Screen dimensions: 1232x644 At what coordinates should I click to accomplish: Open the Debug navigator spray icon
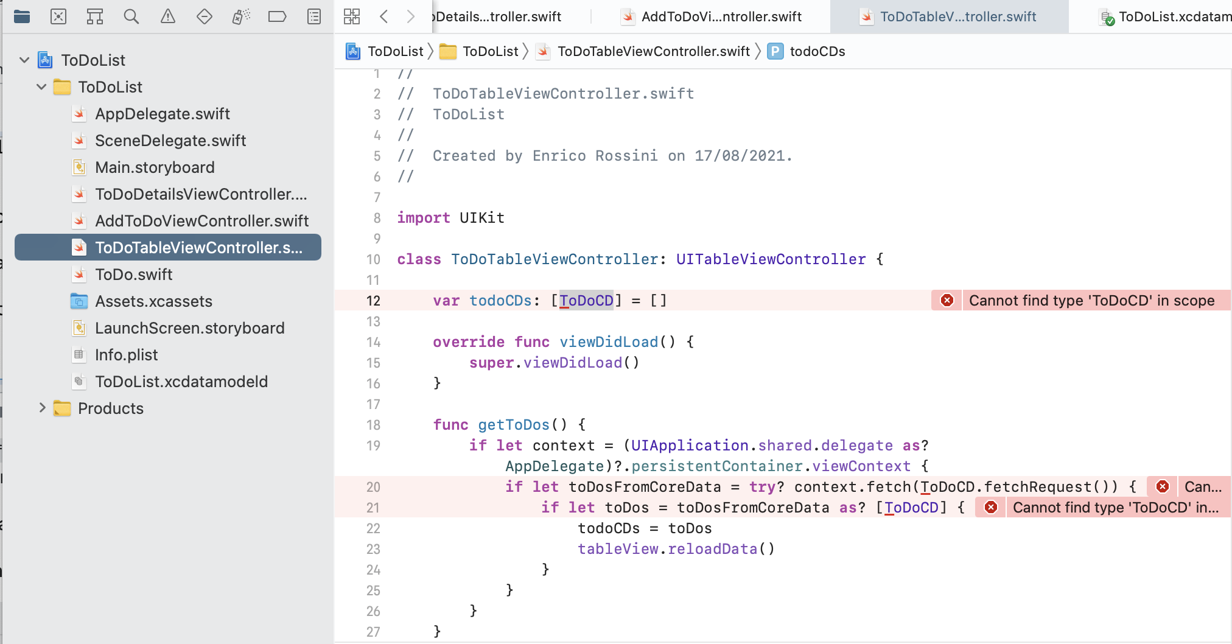tap(241, 16)
